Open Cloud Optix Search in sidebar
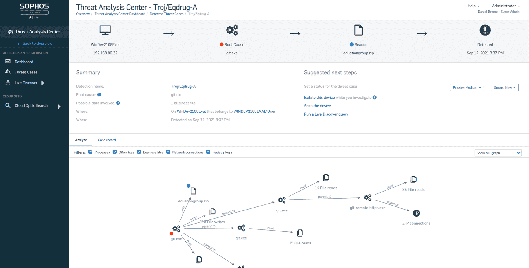Viewport: 529px width, 268px height. (x=31, y=106)
